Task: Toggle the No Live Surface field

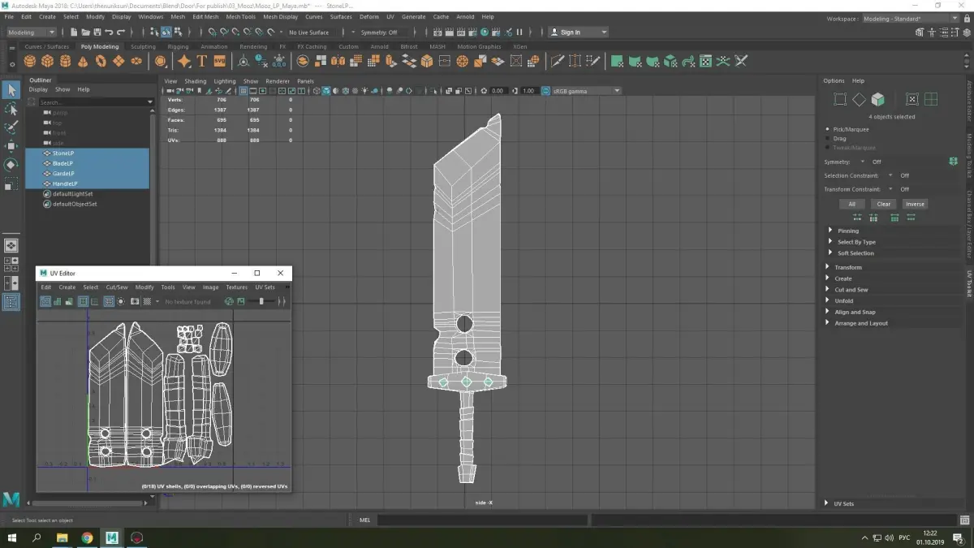Action: 309,32
